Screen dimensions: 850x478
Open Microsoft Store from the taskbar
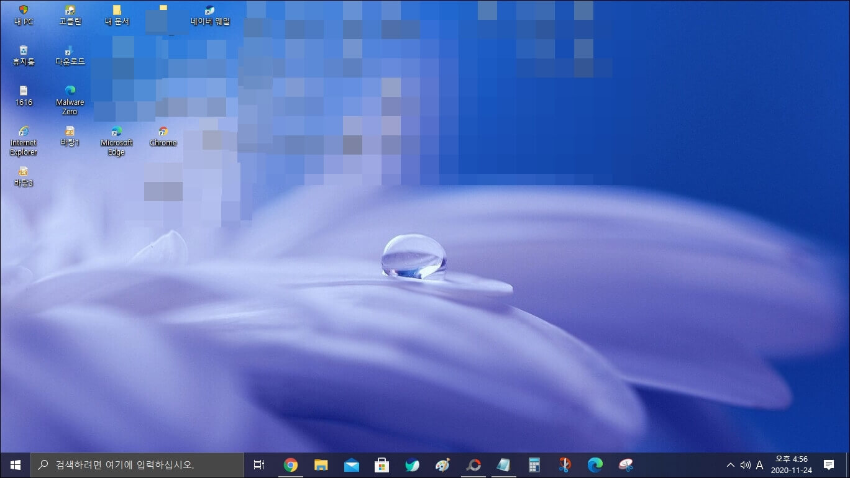382,465
